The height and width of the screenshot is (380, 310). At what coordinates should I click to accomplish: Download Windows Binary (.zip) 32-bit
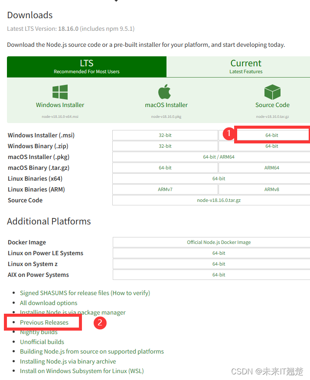(165, 146)
